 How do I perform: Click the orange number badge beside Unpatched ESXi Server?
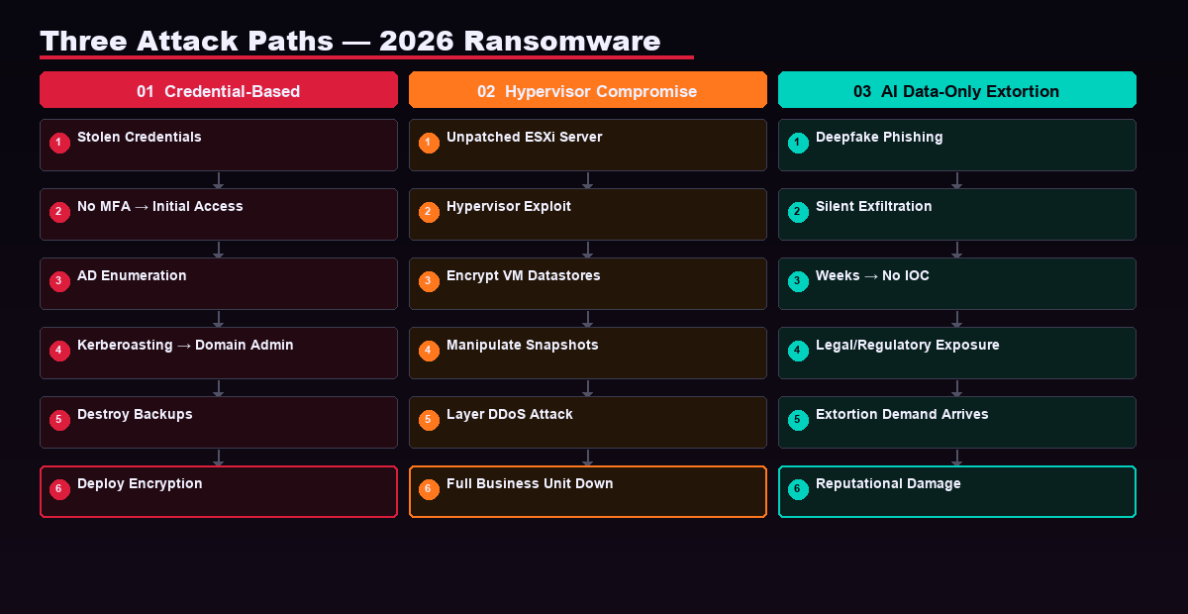(x=429, y=143)
